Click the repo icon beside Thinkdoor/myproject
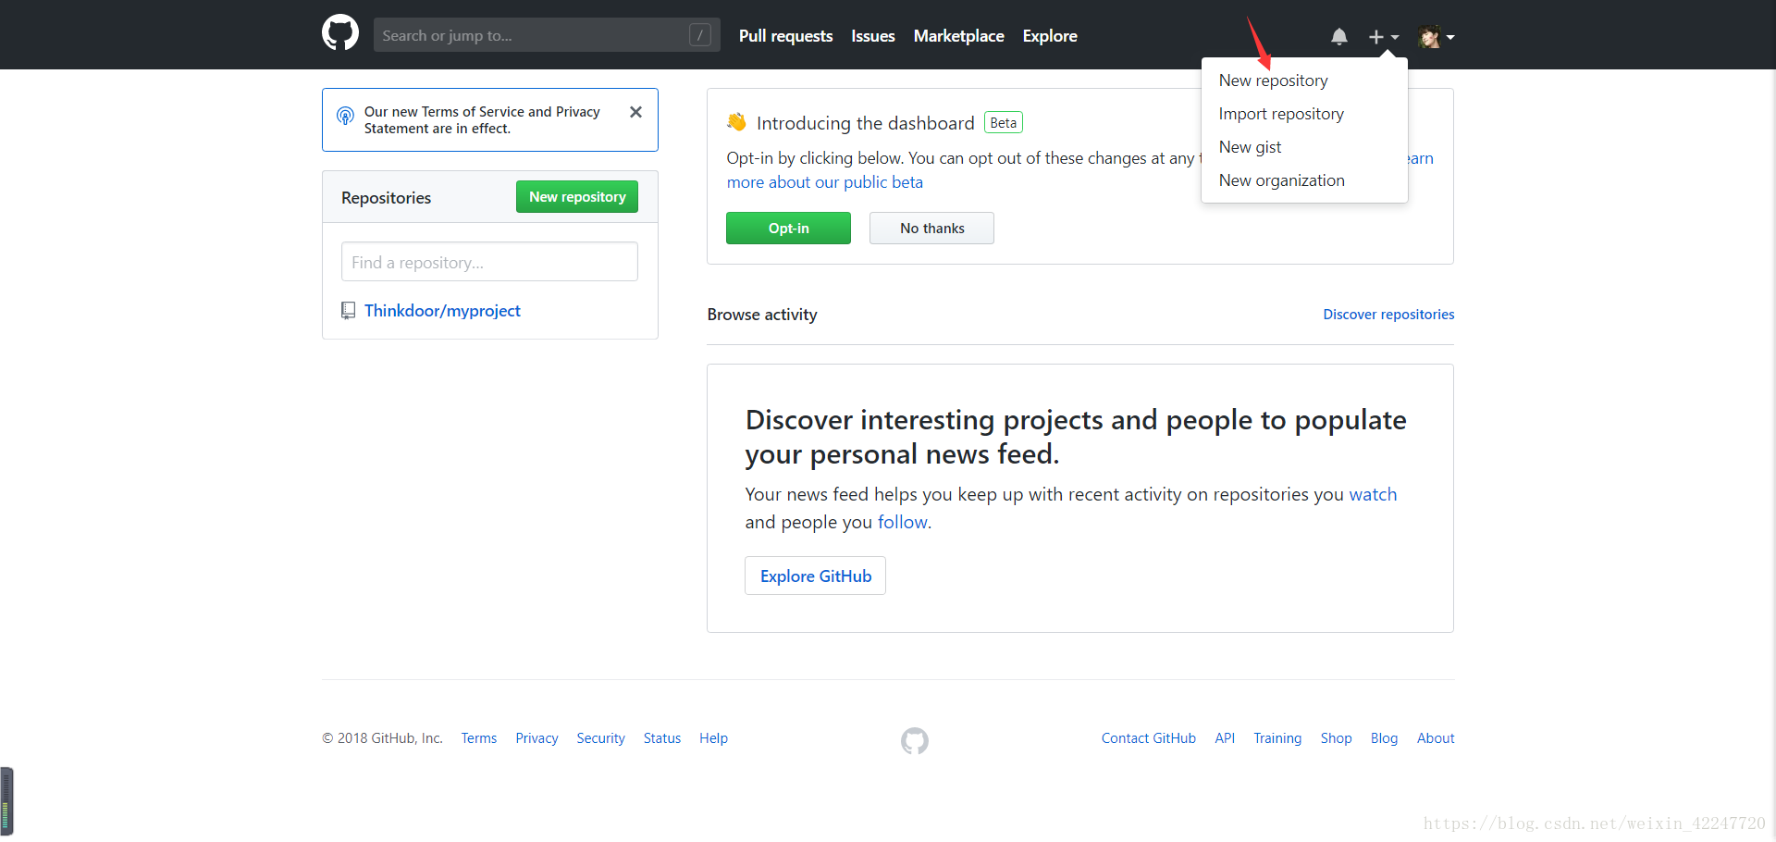This screenshot has width=1776, height=842. click(x=348, y=311)
